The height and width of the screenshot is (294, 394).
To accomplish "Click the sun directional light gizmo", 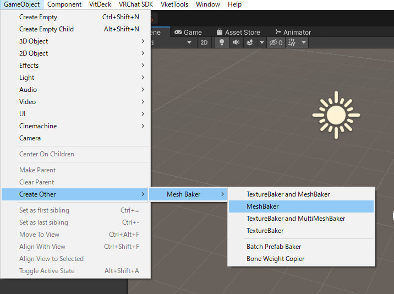I will (x=336, y=115).
